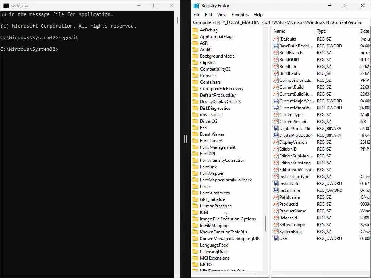Select the Audit key in the tree
Viewport: 371px width, 278px height.
point(205,49)
